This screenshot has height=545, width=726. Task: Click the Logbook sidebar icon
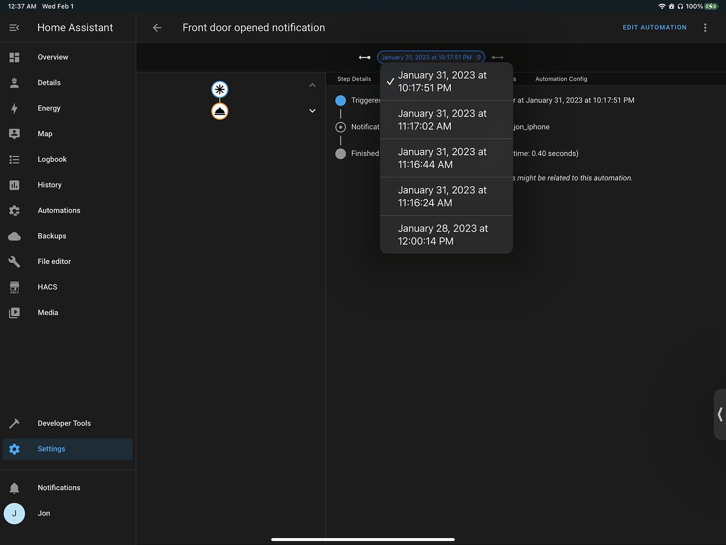(x=14, y=159)
